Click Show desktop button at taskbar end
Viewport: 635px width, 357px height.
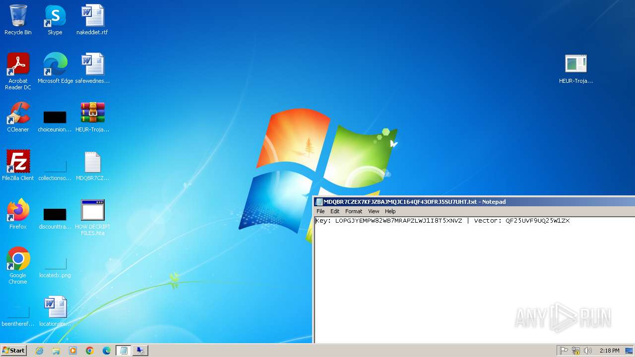[x=630, y=351]
